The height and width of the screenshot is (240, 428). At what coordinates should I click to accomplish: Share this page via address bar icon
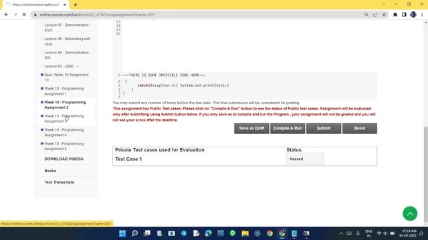coord(375,15)
